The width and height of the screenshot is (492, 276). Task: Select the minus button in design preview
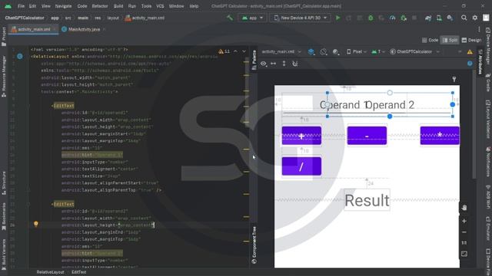(x=367, y=136)
